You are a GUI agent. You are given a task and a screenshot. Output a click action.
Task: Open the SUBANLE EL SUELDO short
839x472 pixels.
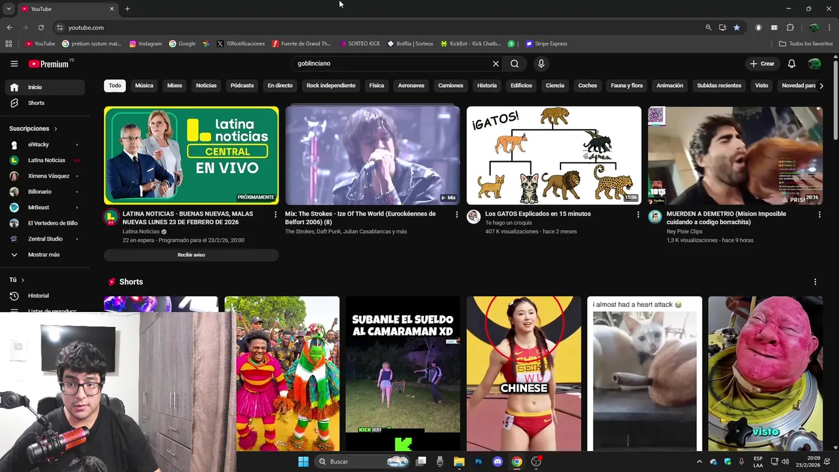point(402,374)
